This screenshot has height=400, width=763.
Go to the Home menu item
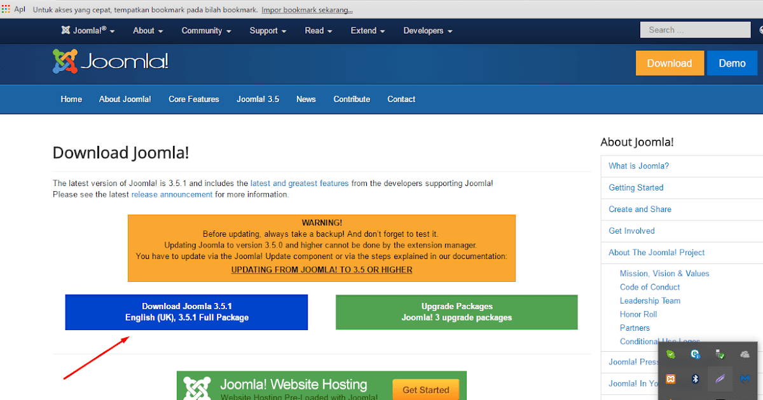click(71, 99)
